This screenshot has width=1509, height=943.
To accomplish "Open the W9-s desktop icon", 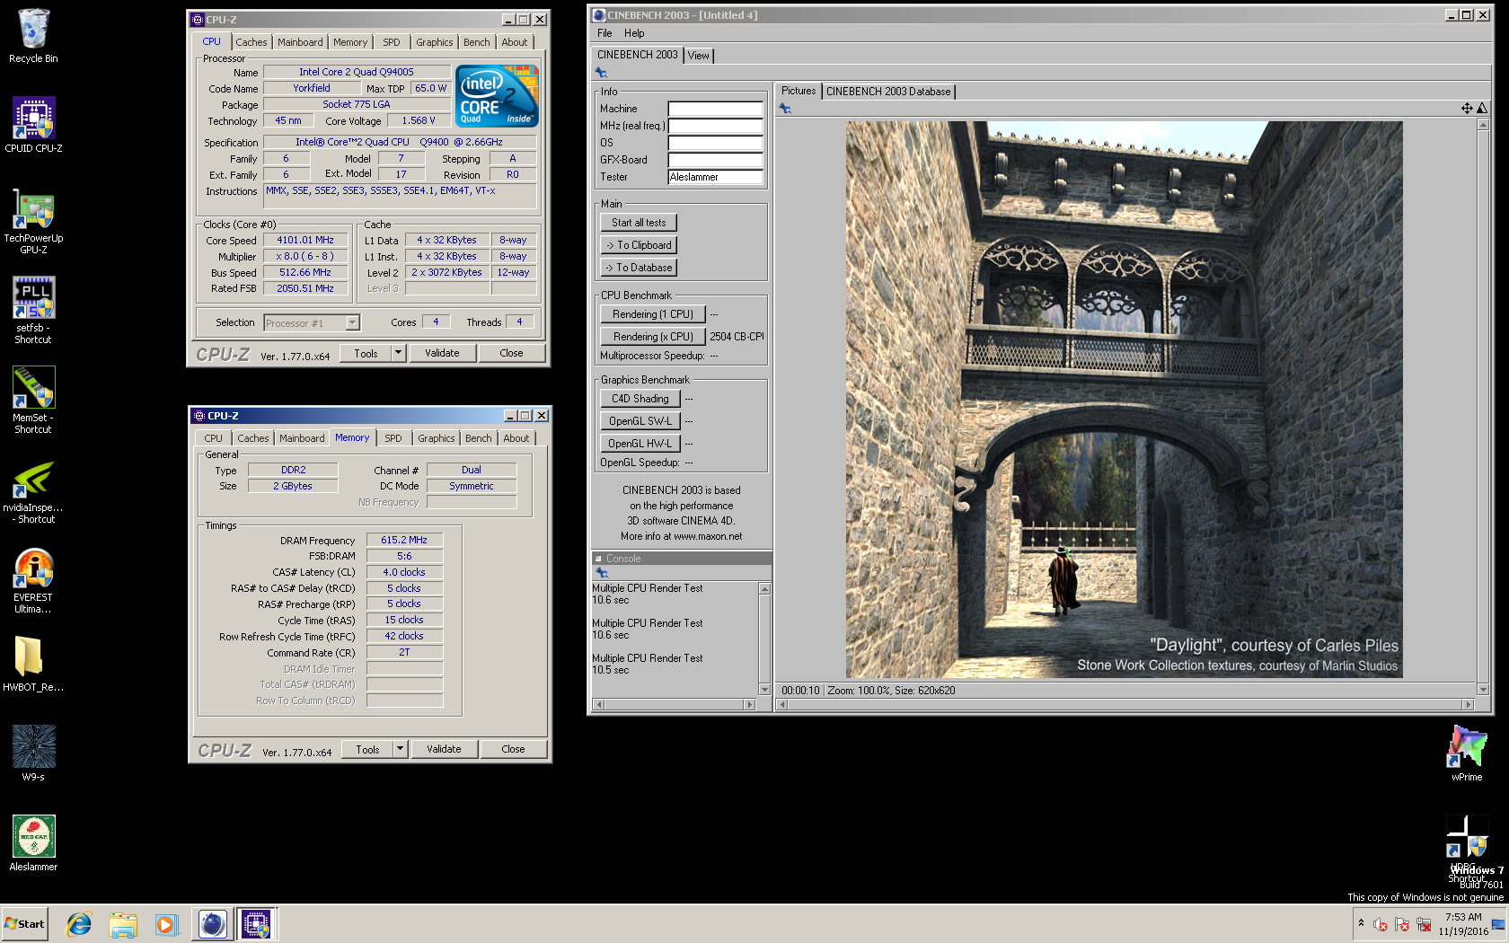I will [x=33, y=754].
